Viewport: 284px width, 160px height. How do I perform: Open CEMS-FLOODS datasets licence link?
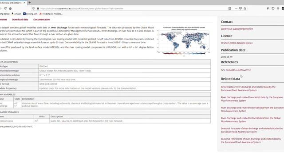pos(237,43)
